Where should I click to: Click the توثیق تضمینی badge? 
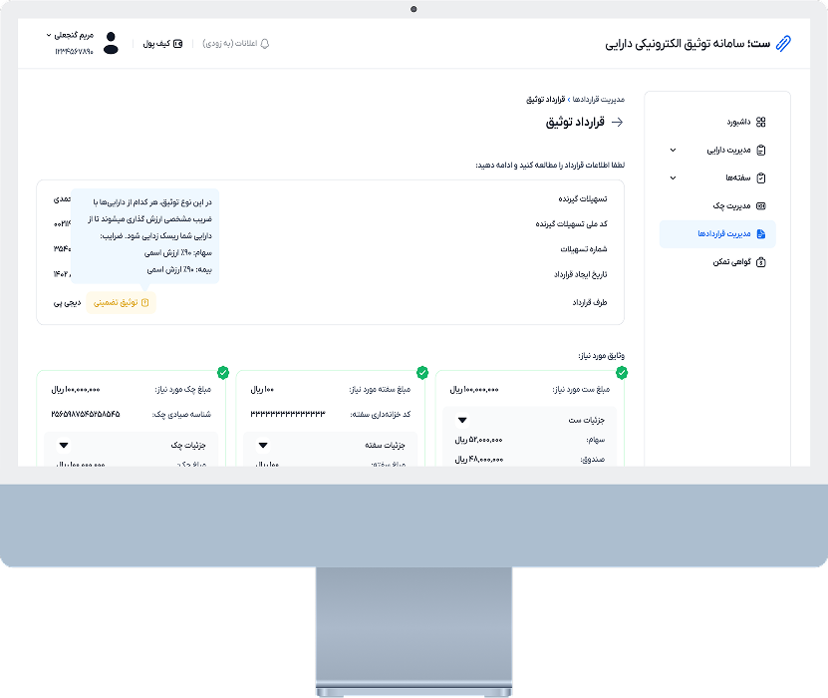[121, 302]
